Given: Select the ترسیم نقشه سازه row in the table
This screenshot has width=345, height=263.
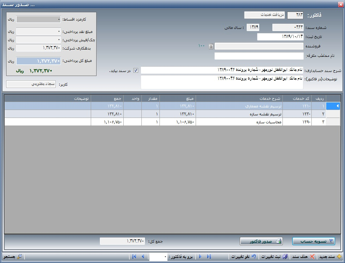Looking at the screenshot, I should coord(239,114).
